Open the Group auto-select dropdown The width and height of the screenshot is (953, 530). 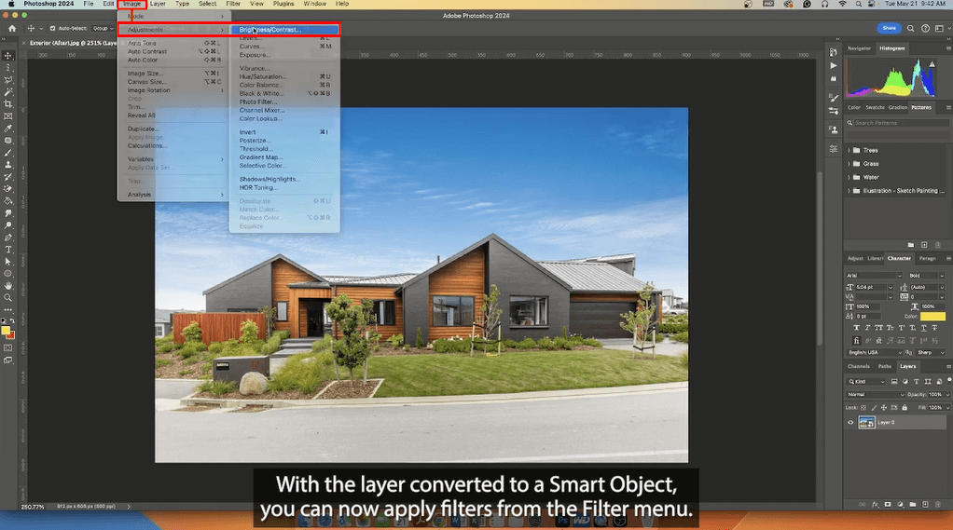tap(103, 28)
